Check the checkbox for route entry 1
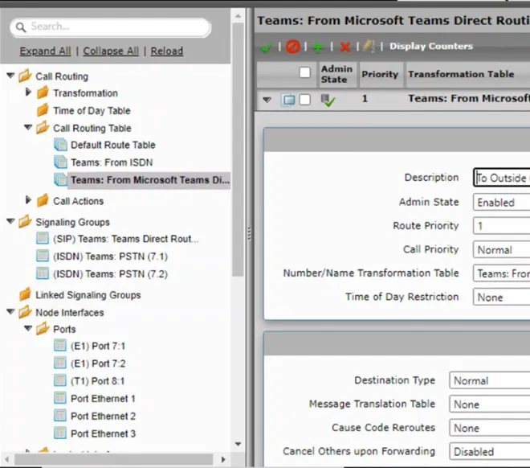The width and height of the screenshot is (530, 468). coord(304,100)
